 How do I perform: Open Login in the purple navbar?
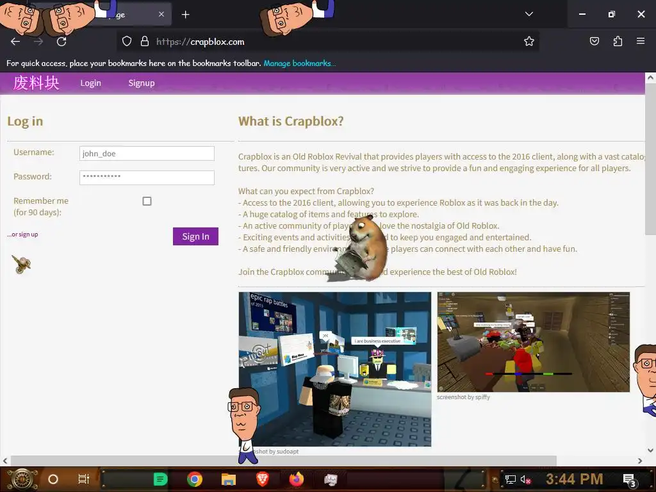(x=91, y=83)
